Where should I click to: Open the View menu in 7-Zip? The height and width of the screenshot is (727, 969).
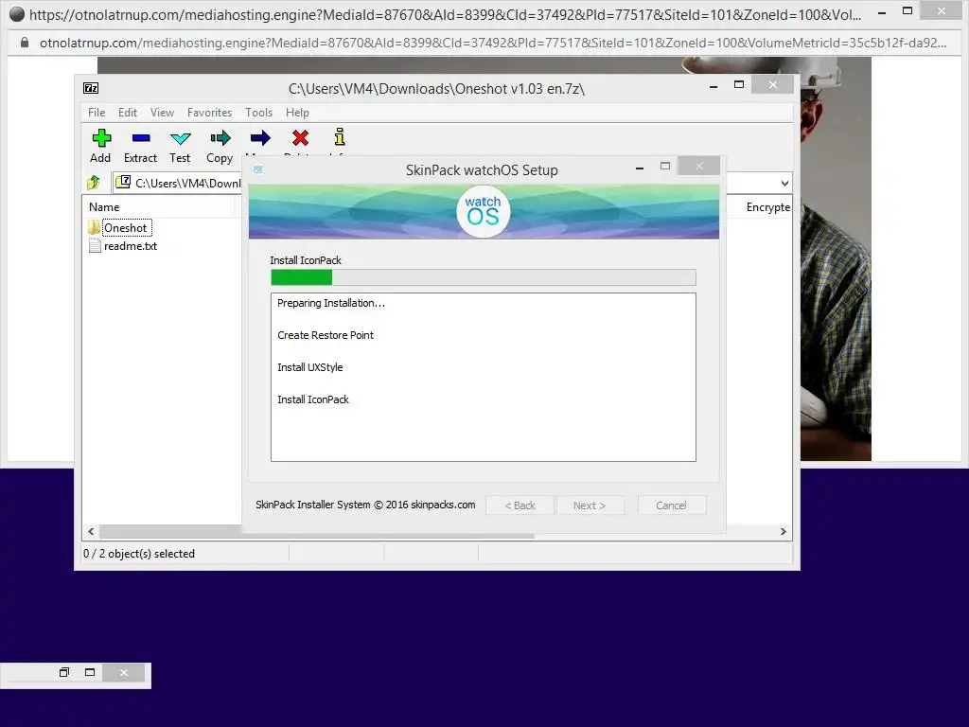(x=162, y=113)
